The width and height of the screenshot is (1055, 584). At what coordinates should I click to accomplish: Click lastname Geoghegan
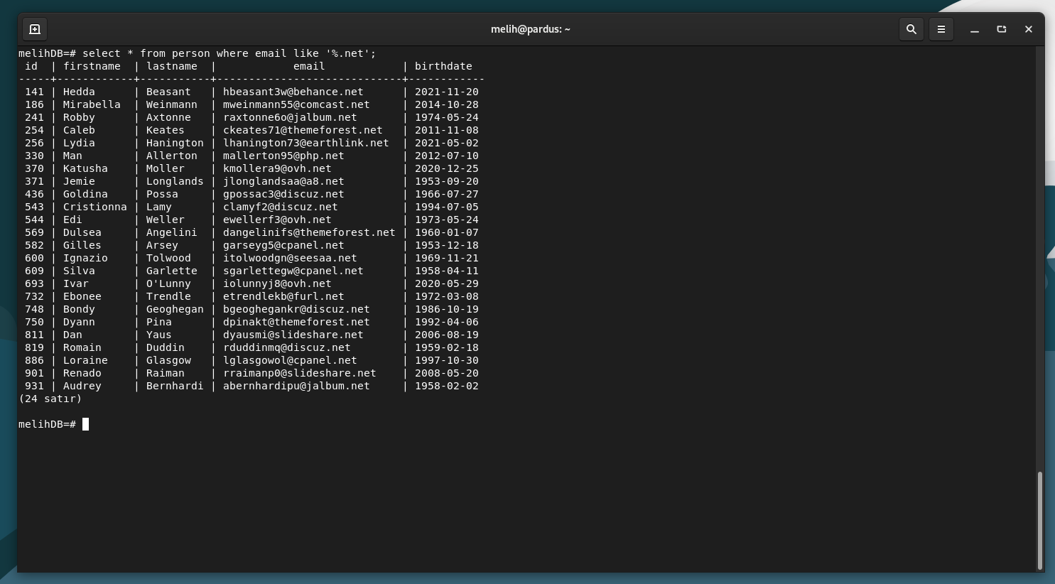coord(175,309)
